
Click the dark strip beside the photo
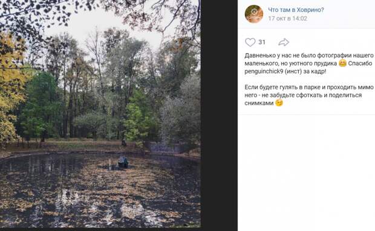pos(219,115)
